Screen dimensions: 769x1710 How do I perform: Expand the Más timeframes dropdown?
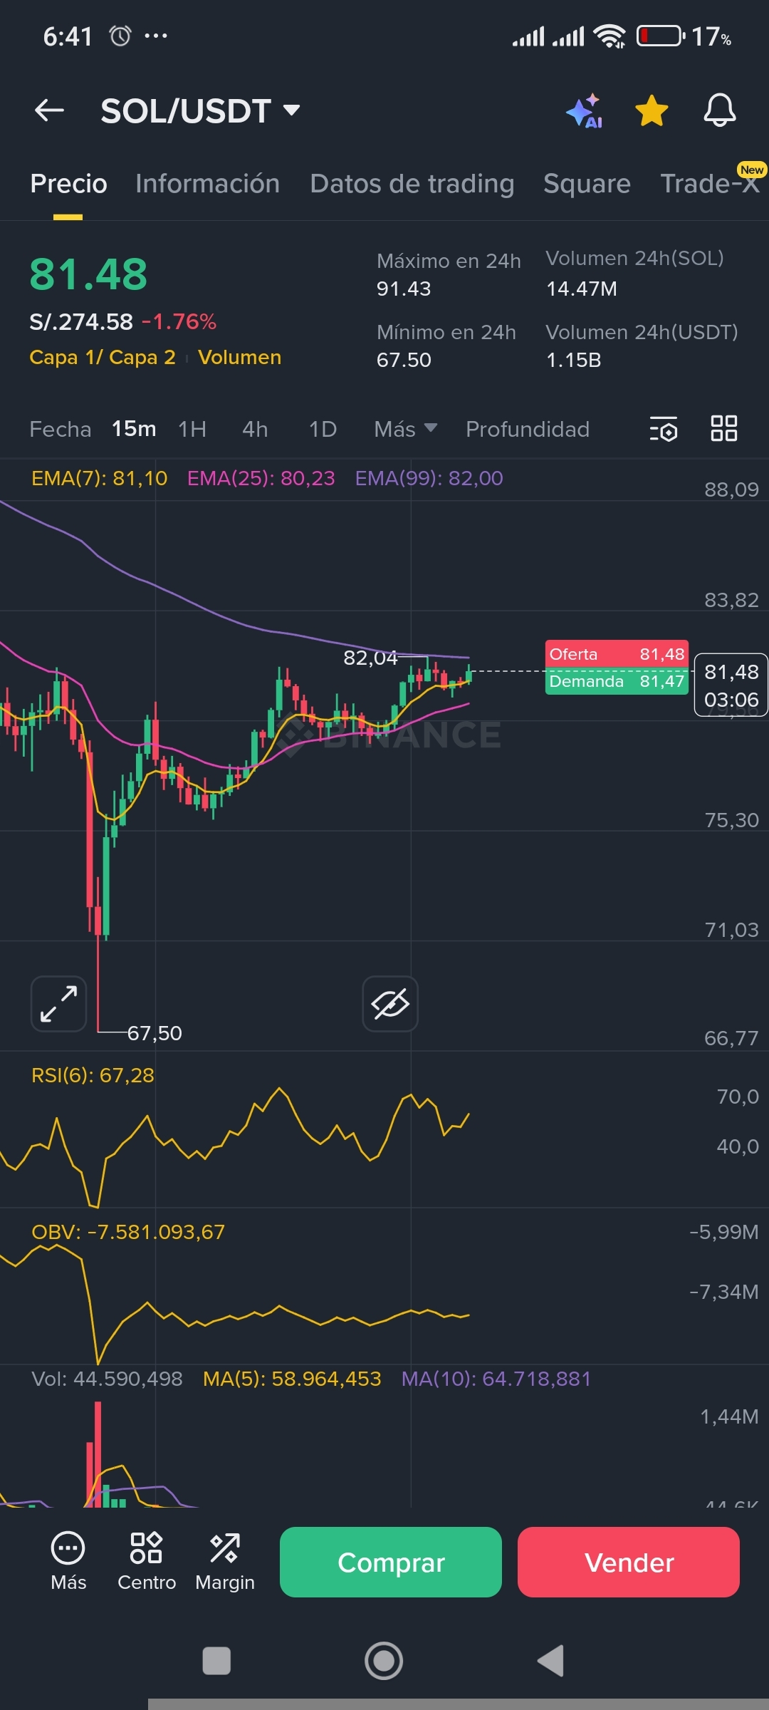click(405, 429)
